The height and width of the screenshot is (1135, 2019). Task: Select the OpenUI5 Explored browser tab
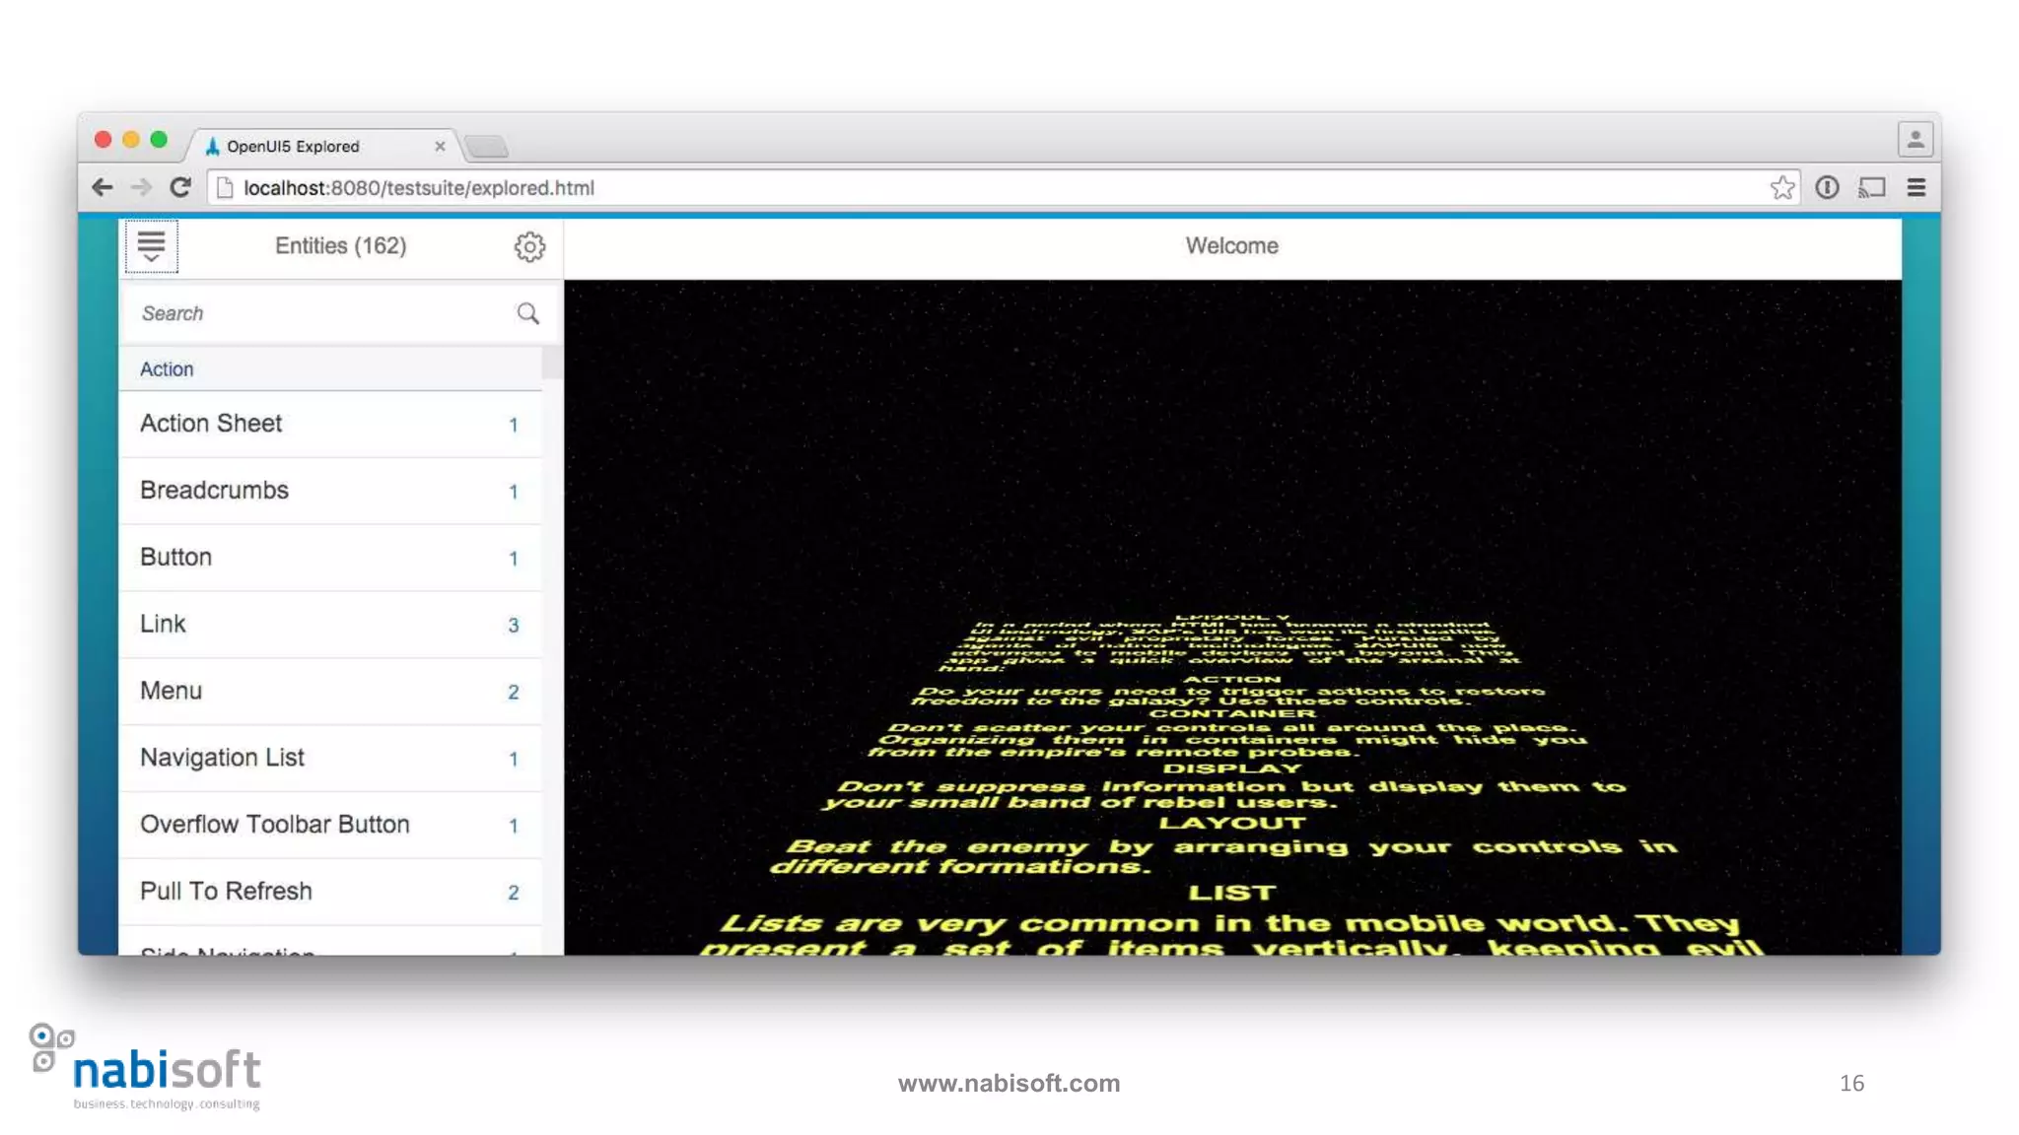click(315, 146)
